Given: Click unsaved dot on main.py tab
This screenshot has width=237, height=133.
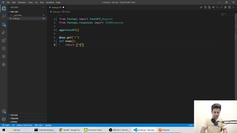Looking at the screenshot, I should coord(63,7).
